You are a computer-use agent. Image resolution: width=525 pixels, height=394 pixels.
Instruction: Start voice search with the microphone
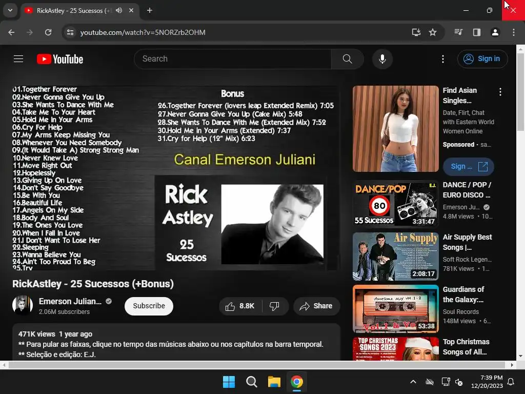pyautogui.click(x=382, y=59)
